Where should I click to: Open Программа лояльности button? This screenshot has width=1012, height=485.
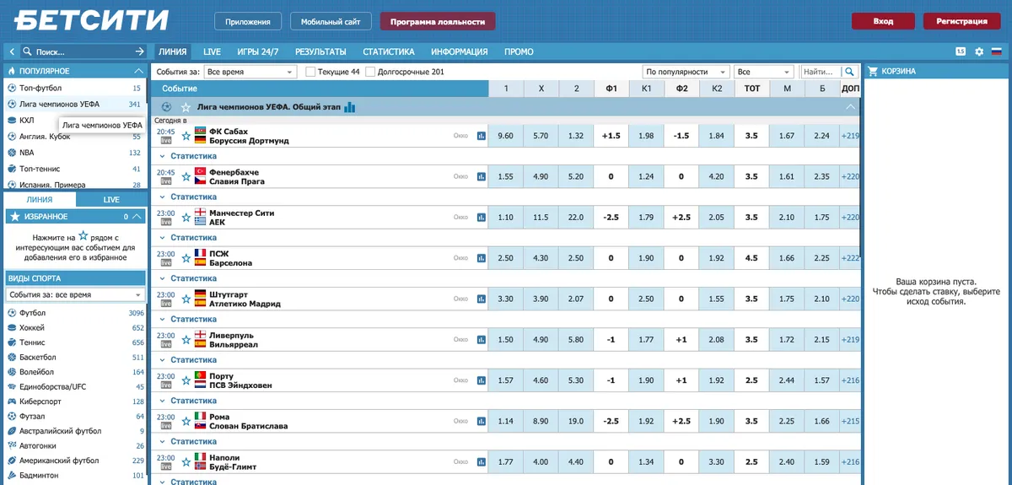point(438,21)
